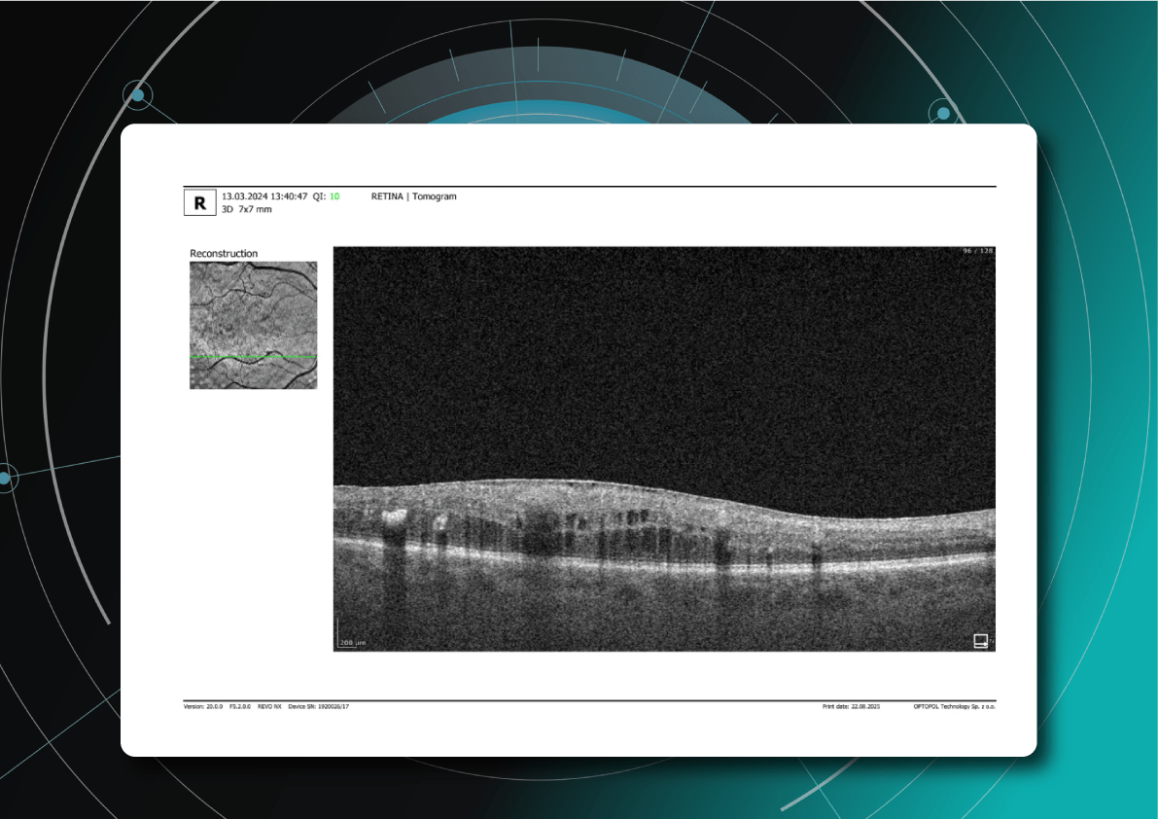
Task: Click the 3D 7x7 mm scan size text
Action: [247, 209]
